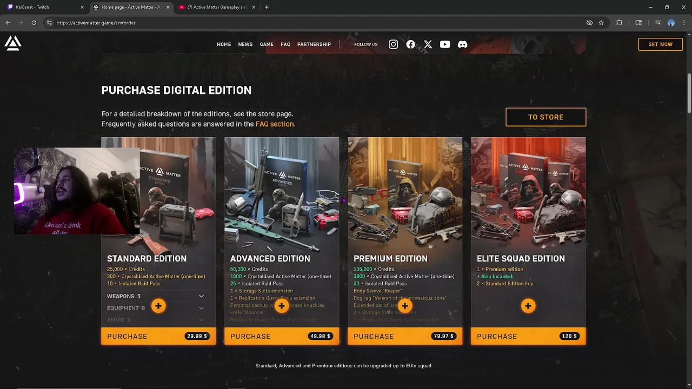Click the 'Body Sleeve "Reaper"' text
Image resolution: width=692 pixels, height=389 pixels.
tap(377, 291)
